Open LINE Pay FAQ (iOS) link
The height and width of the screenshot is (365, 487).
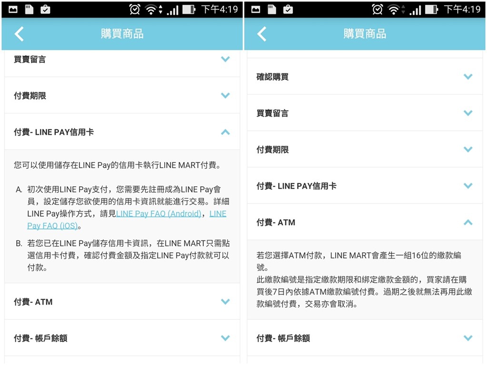52,226
